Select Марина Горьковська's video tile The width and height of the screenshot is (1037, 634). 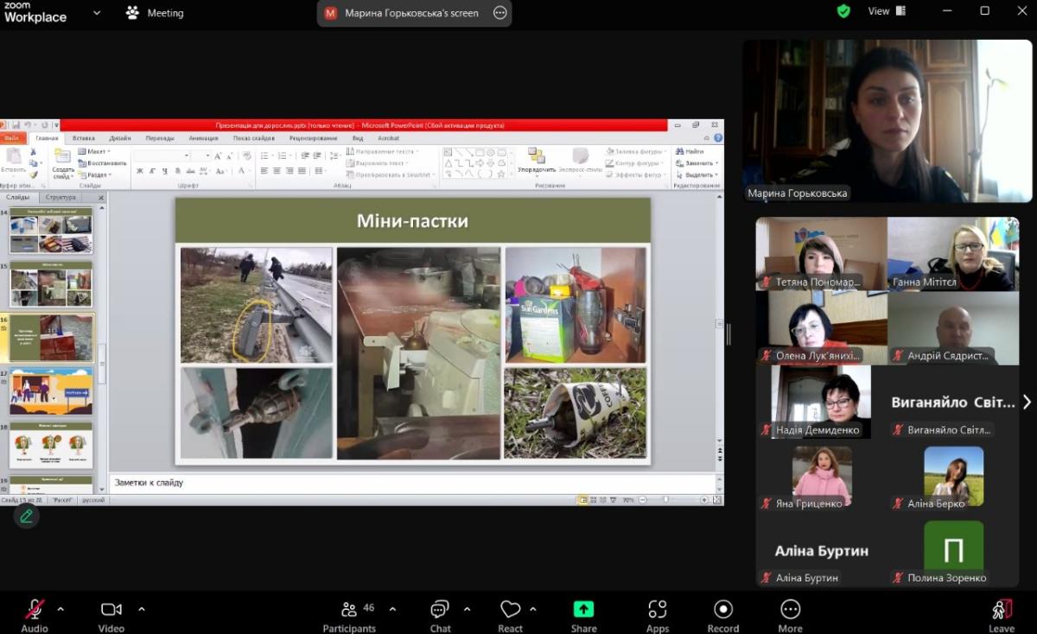coord(887,121)
